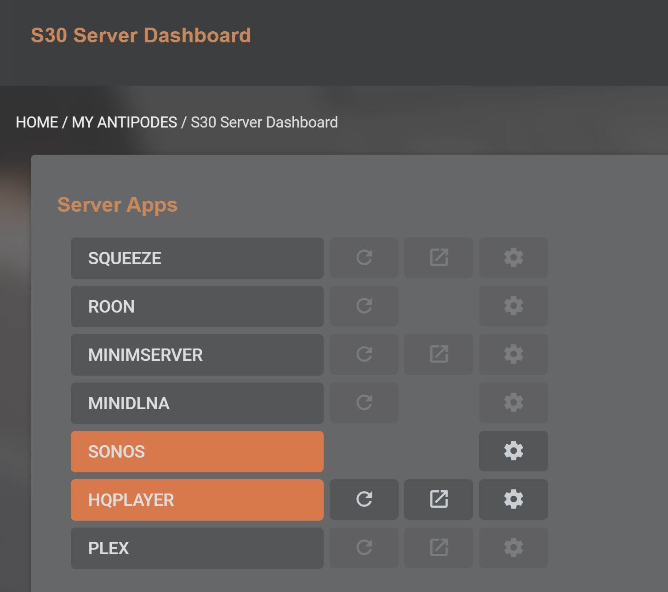Screen dimensions: 668x592
Task: Open MINIDLNA settings gear
Action: pyautogui.click(x=513, y=403)
